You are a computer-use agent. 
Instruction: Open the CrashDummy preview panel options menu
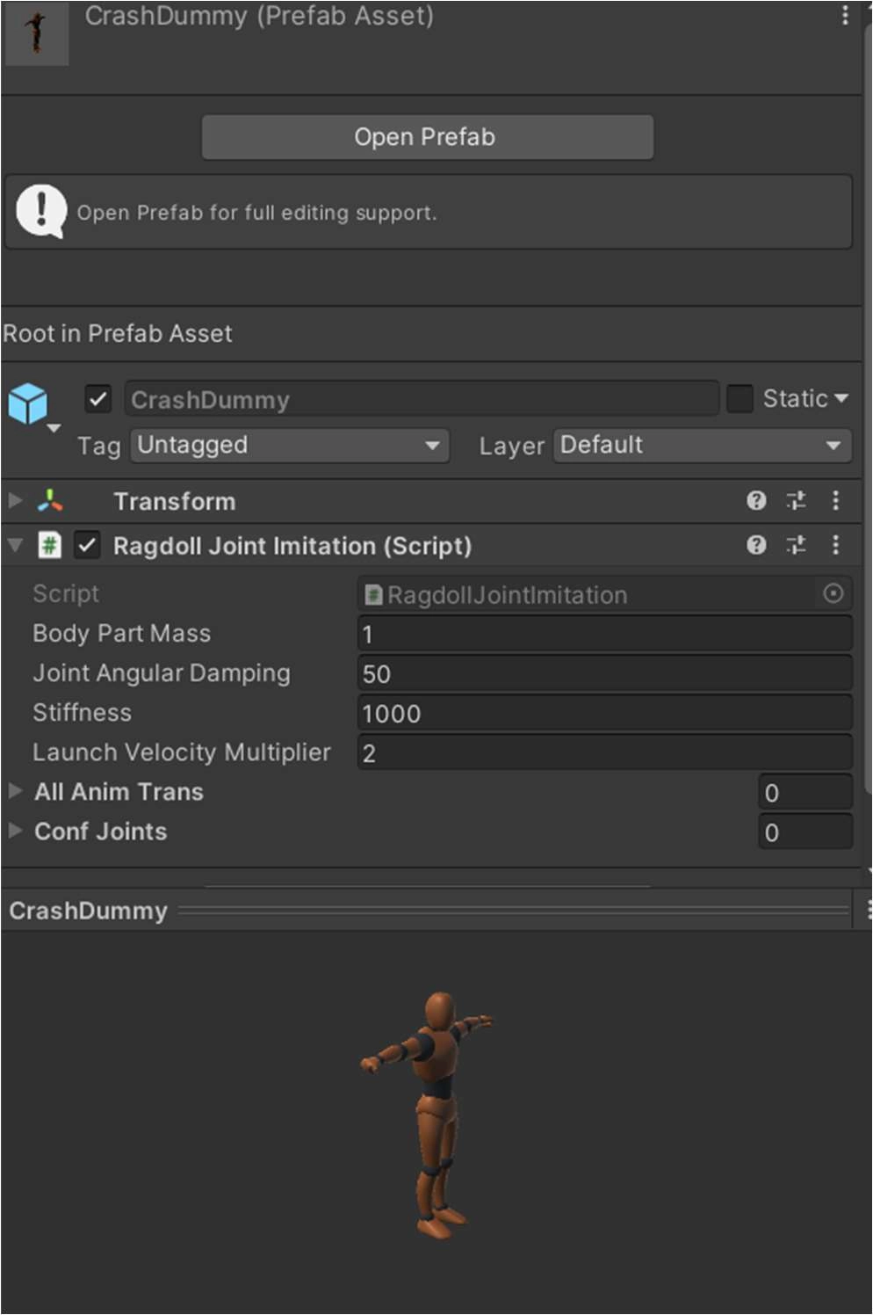pos(867,911)
